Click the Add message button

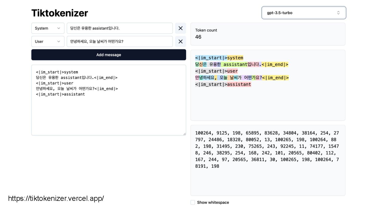[x=109, y=55]
